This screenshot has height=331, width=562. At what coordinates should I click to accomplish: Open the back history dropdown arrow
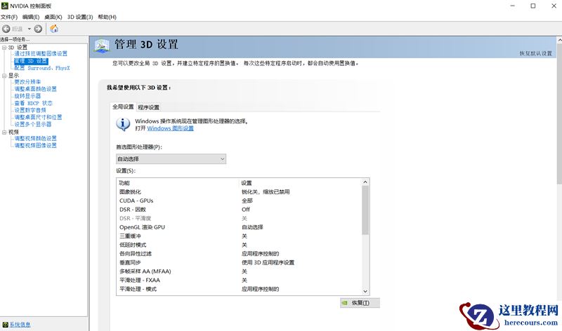coord(29,29)
